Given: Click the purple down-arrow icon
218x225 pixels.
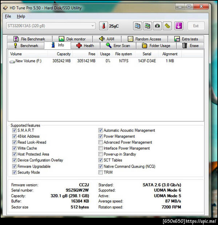Looking at the screenshot, I should (x=179, y=26).
